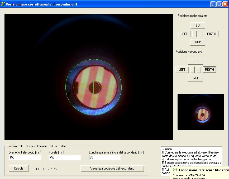This screenshot has width=229, height=179.
Task: Click minus button in focheggiatore controls
Action: pos(194,34)
